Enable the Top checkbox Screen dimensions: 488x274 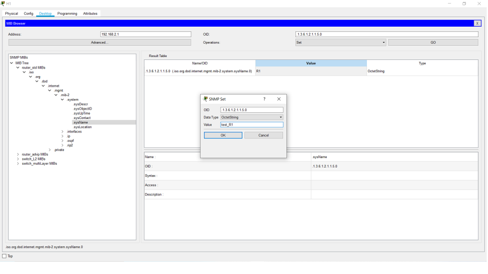5,256
